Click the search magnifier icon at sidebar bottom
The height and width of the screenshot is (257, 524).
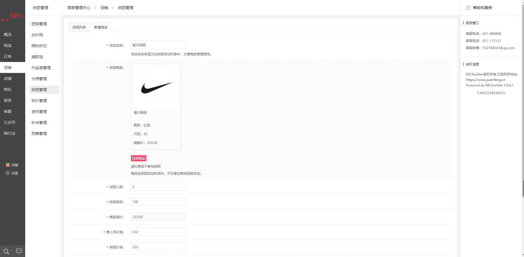pyautogui.click(x=6, y=251)
